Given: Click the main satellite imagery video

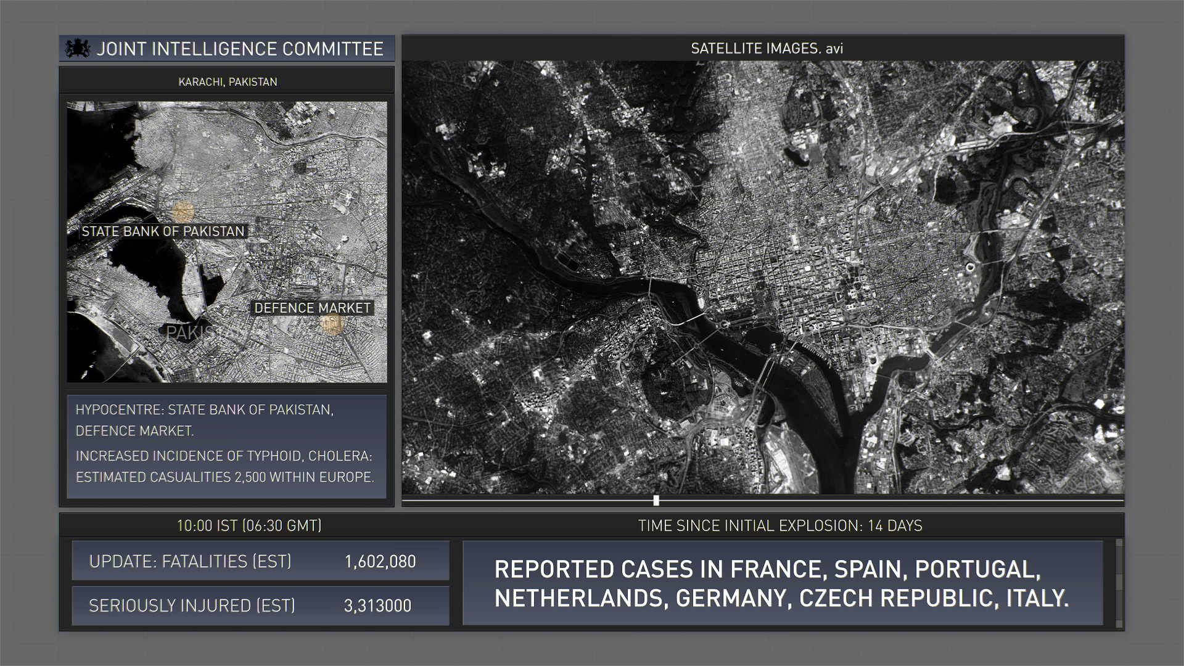Looking at the screenshot, I should (x=763, y=277).
